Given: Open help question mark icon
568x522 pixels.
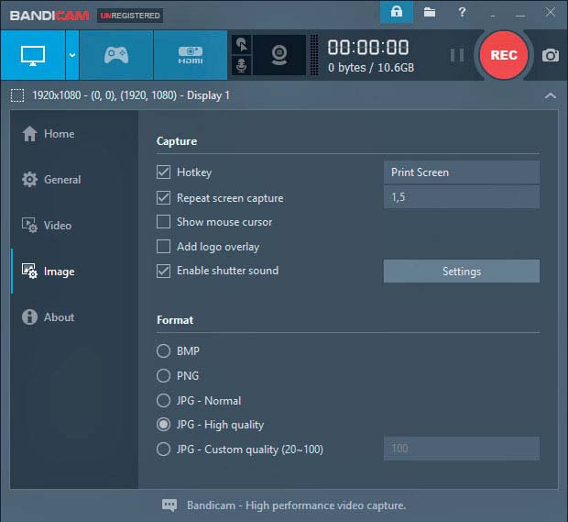Looking at the screenshot, I should click(x=462, y=12).
